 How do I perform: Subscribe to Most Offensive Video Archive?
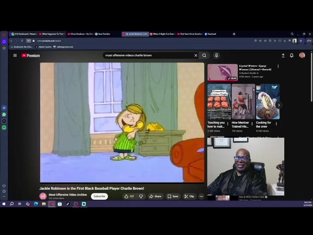pos(99,196)
